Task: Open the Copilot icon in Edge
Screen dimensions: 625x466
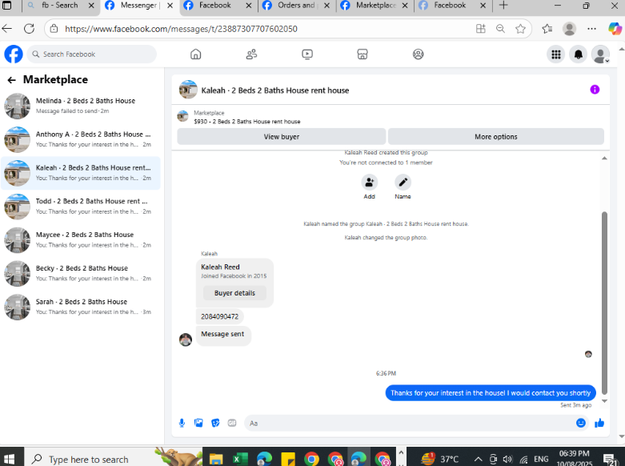Action: [615, 29]
